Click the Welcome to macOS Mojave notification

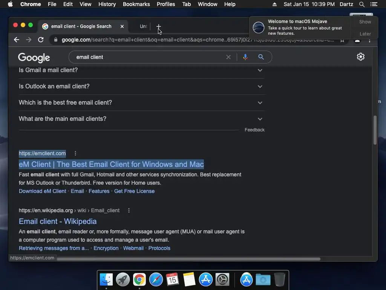(x=301, y=27)
